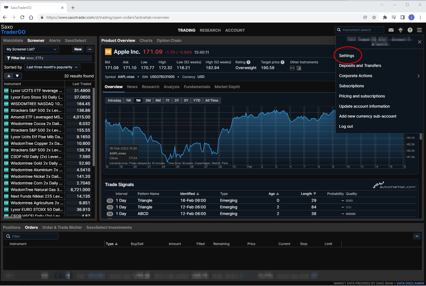This screenshot has height=286, width=426.
Task: Toggle the hamburger main menu icon
Action: point(419,30)
